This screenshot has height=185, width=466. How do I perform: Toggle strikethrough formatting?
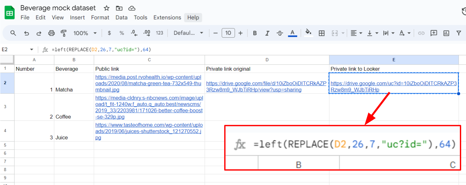280,33
